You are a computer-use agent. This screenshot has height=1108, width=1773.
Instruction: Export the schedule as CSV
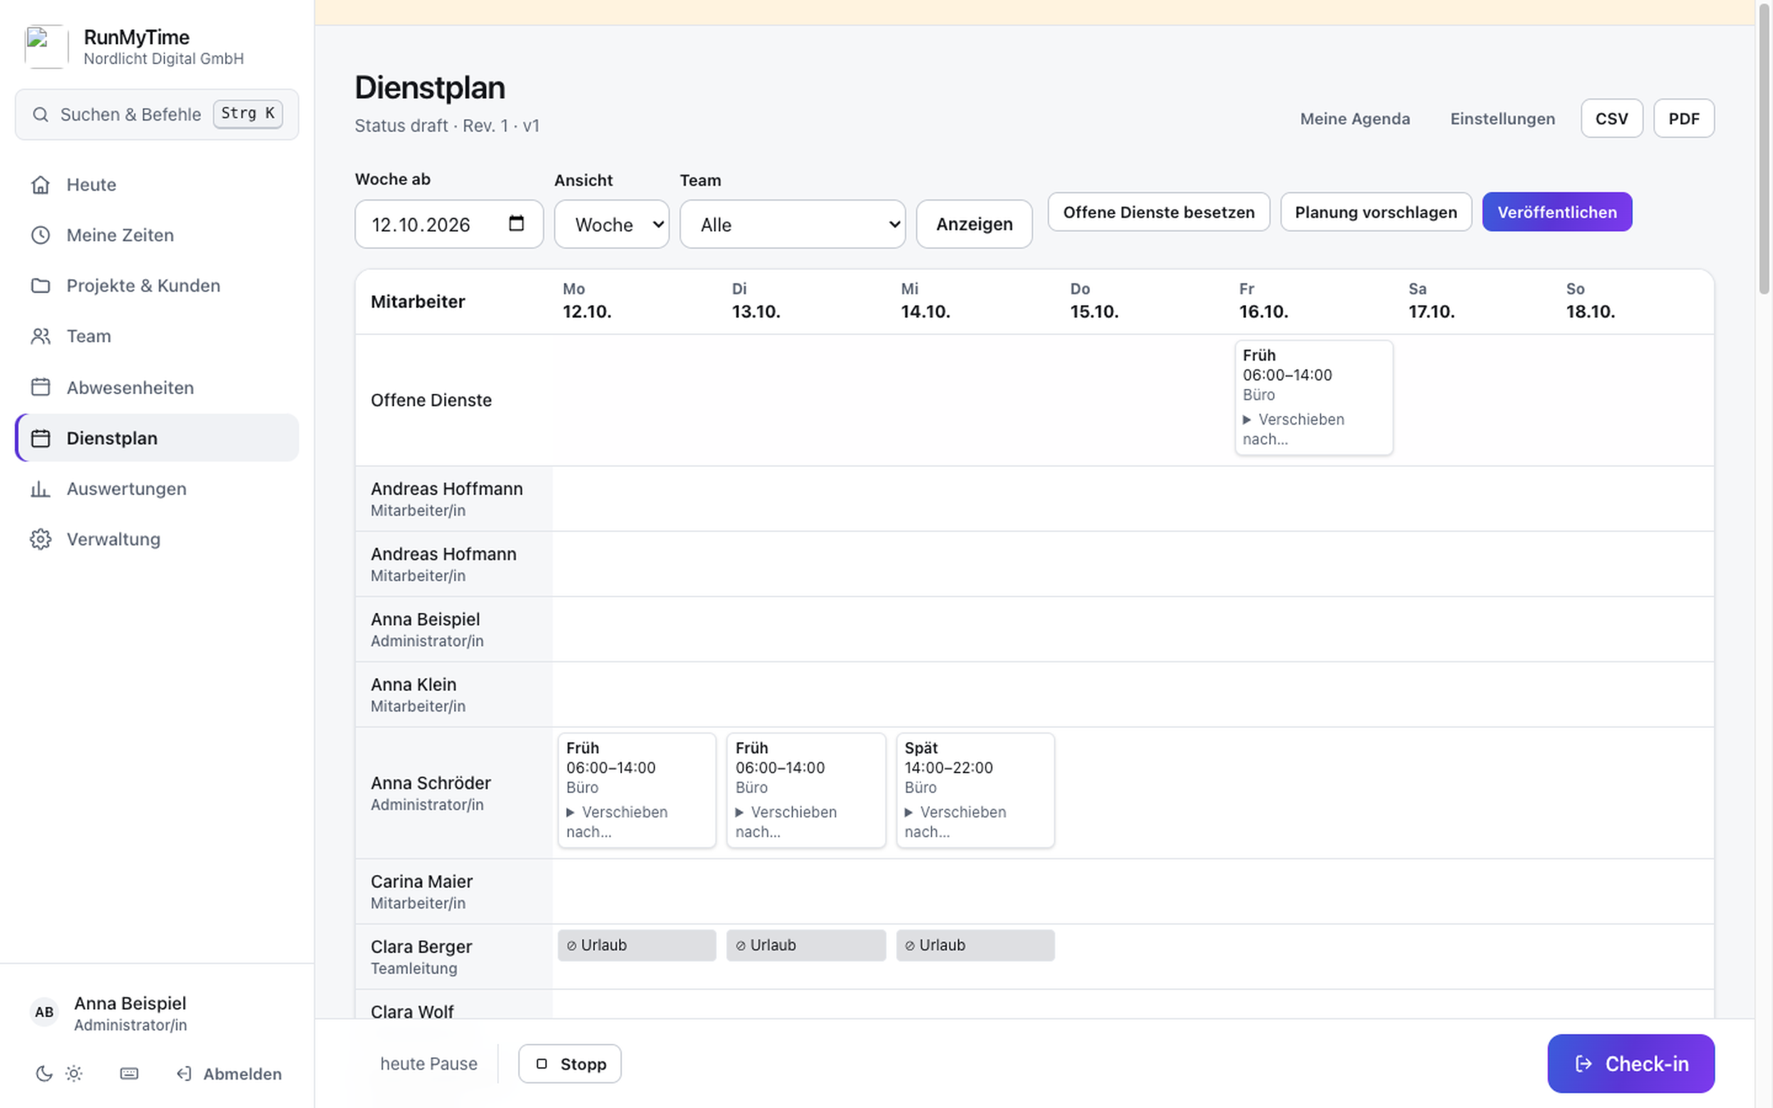coord(1611,118)
